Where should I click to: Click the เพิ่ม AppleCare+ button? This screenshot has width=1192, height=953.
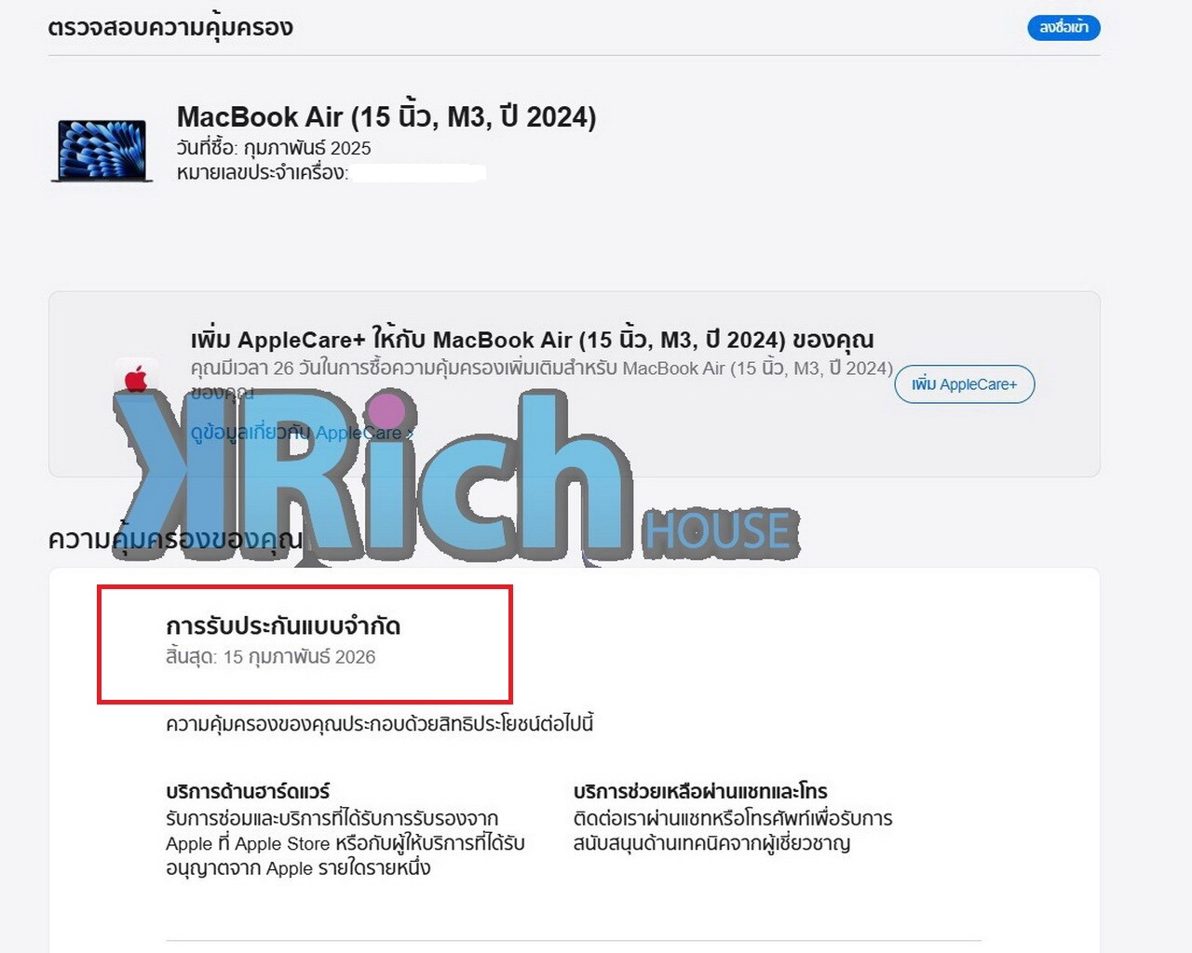tap(964, 384)
